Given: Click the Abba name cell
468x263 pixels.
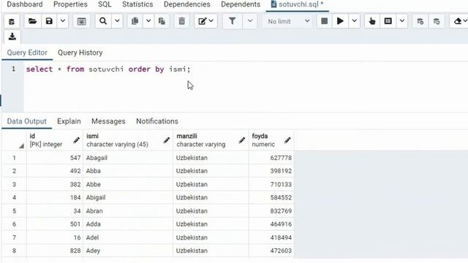Looking at the screenshot, I should 128,171.
